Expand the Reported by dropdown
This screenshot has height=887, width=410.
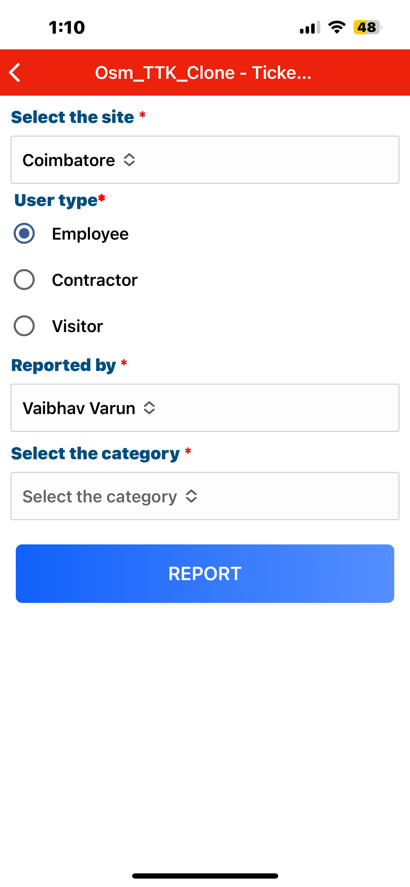205,408
